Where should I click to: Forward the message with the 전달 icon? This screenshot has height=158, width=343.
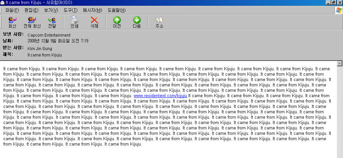pos(52,22)
